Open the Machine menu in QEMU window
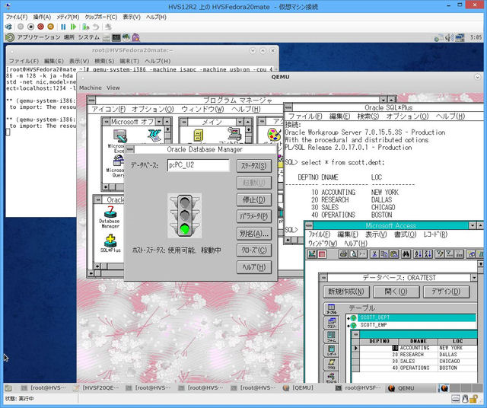This screenshot has height=408, width=487. pos(91,88)
